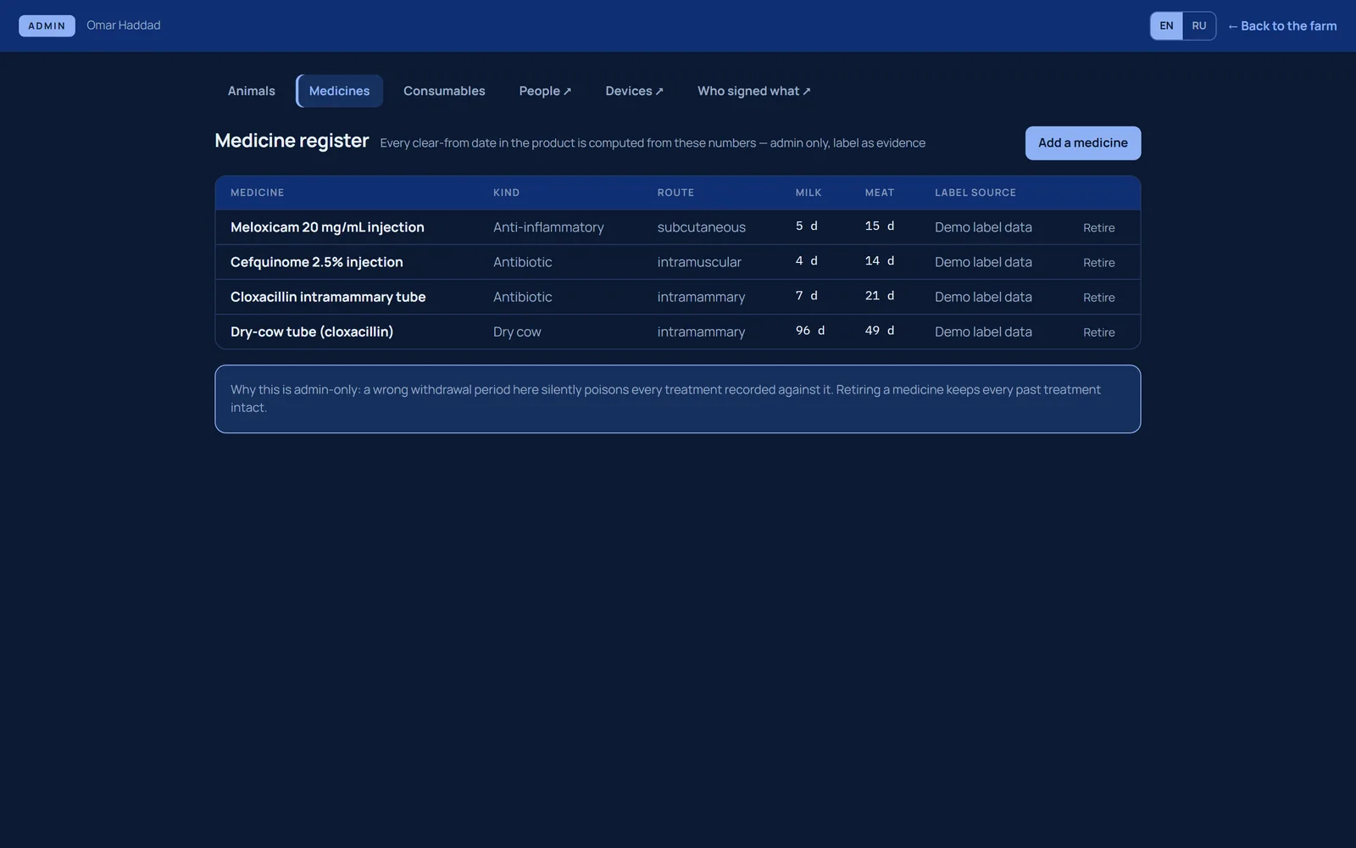Click 5 d milk value for Meloxicam
Image resolution: width=1356 pixels, height=848 pixels.
point(806,226)
